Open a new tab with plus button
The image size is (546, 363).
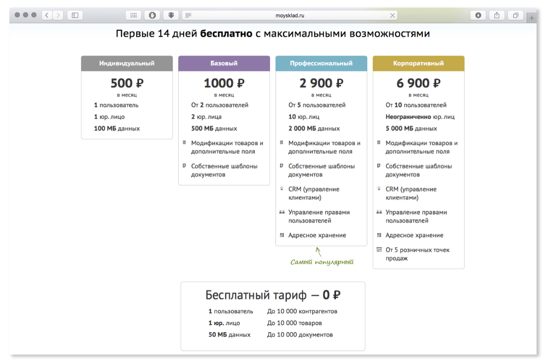(x=532, y=18)
